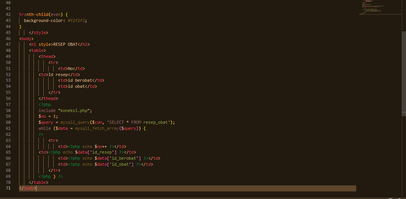
Task: Click the "<?php } ?>" closing loop line
Action: point(51,176)
